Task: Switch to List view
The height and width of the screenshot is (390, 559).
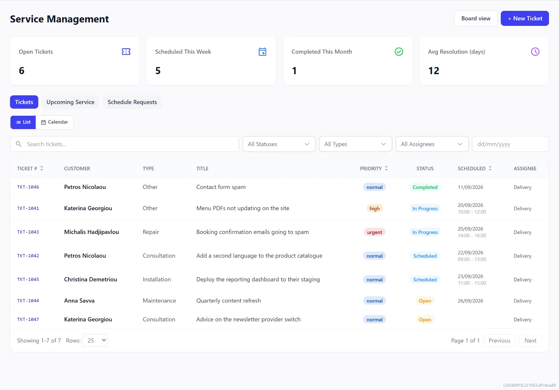Action: (23, 122)
